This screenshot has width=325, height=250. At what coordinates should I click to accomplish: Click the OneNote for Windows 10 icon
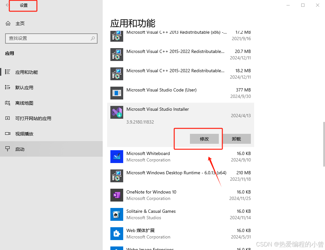116,195
